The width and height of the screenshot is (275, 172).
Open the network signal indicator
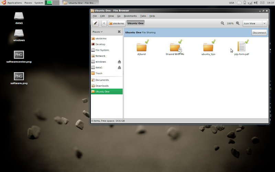(250, 3)
